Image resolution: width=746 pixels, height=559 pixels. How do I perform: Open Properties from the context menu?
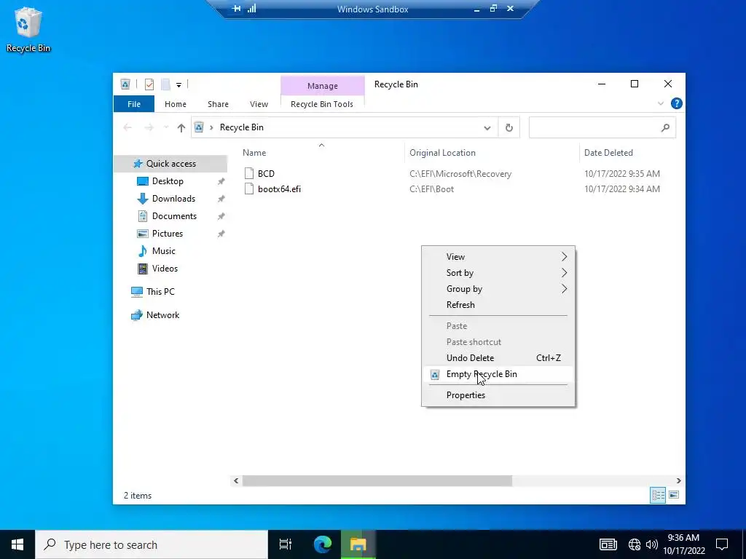click(498, 395)
